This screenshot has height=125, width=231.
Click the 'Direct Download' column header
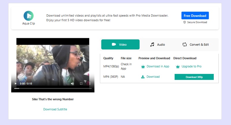click(x=185, y=58)
